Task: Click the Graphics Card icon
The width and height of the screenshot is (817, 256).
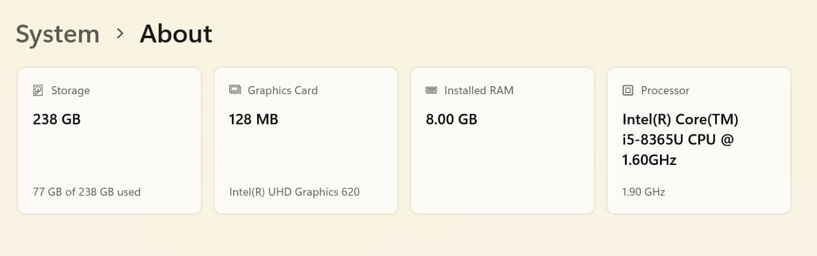Action: pyautogui.click(x=235, y=90)
